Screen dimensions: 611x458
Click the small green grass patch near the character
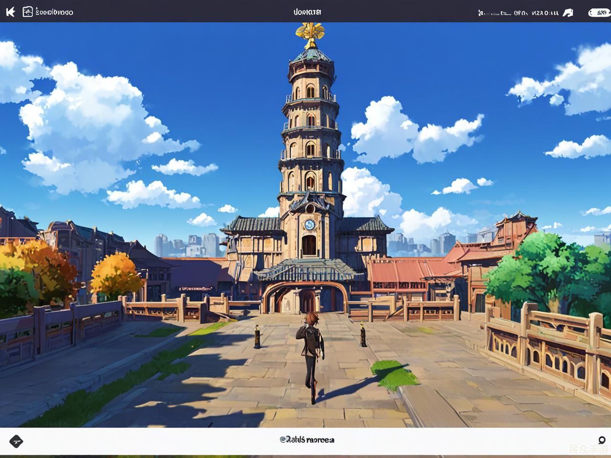point(394,373)
